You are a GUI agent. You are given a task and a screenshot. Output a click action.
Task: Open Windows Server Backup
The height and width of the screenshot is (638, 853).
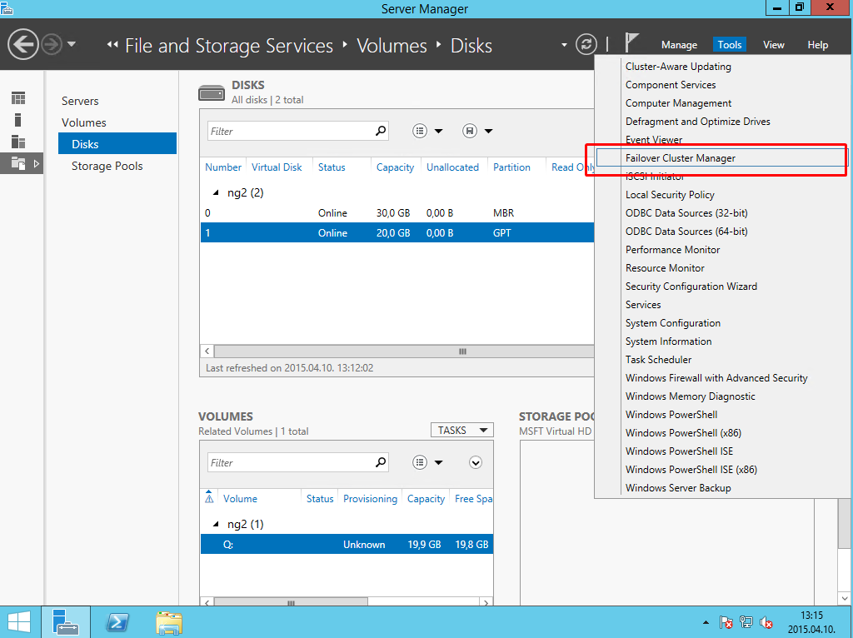(678, 488)
